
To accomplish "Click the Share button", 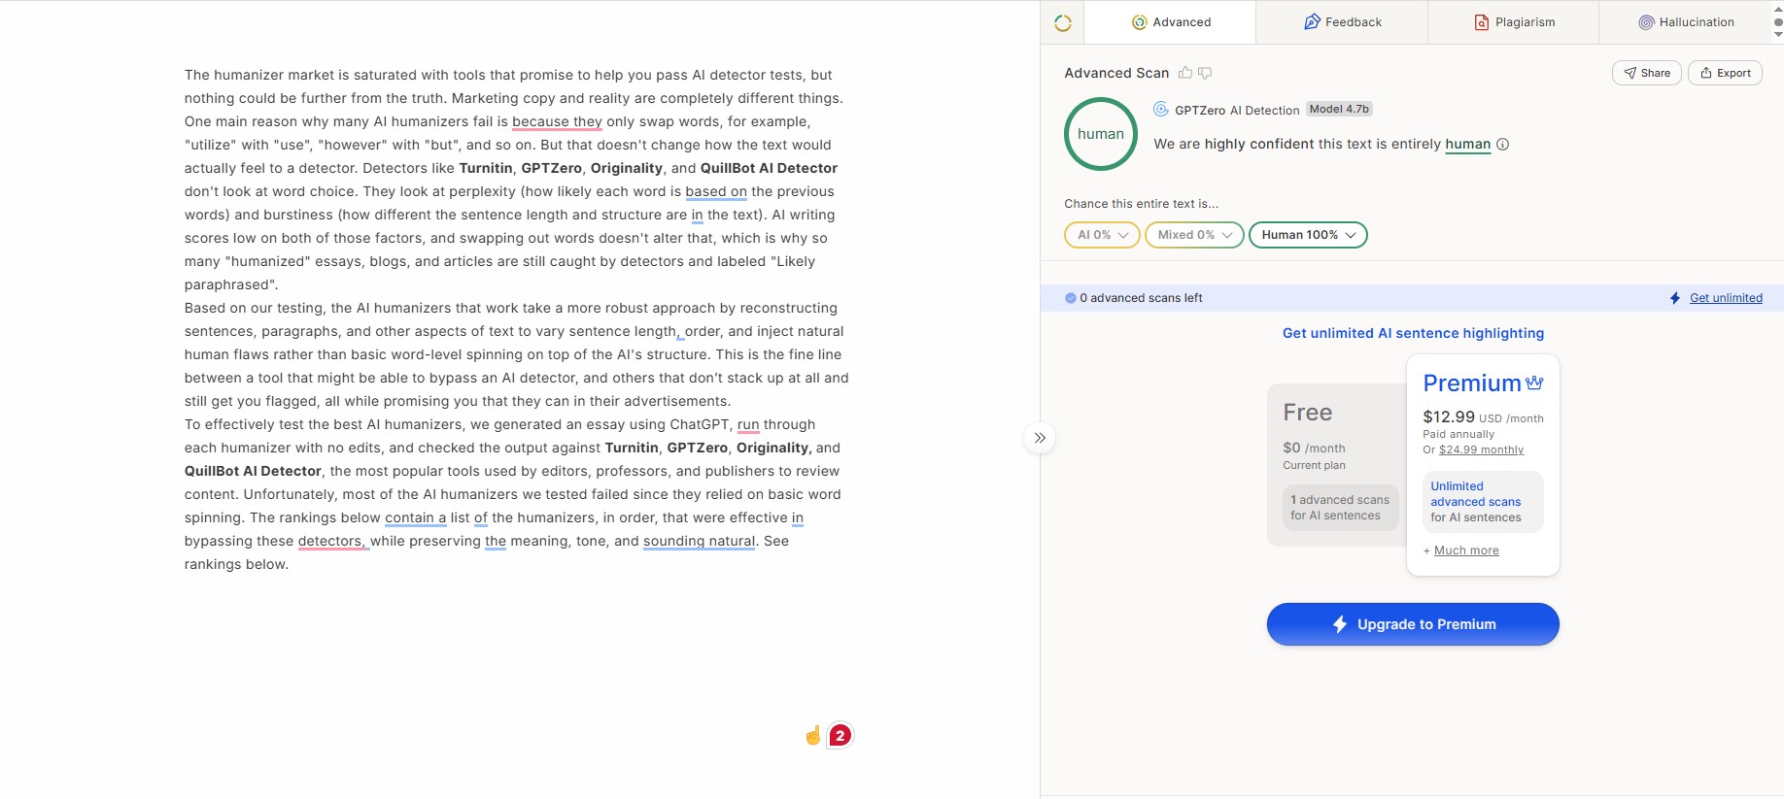I will tap(1647, 73).
